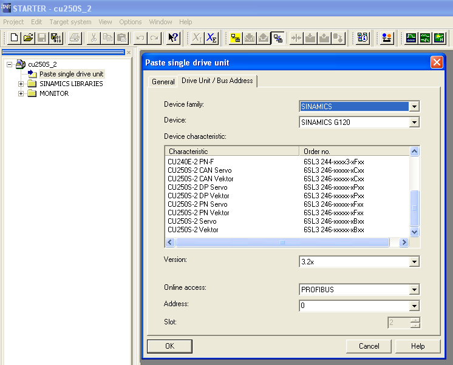Click the dialog Help button

click(x=418, y=346)
